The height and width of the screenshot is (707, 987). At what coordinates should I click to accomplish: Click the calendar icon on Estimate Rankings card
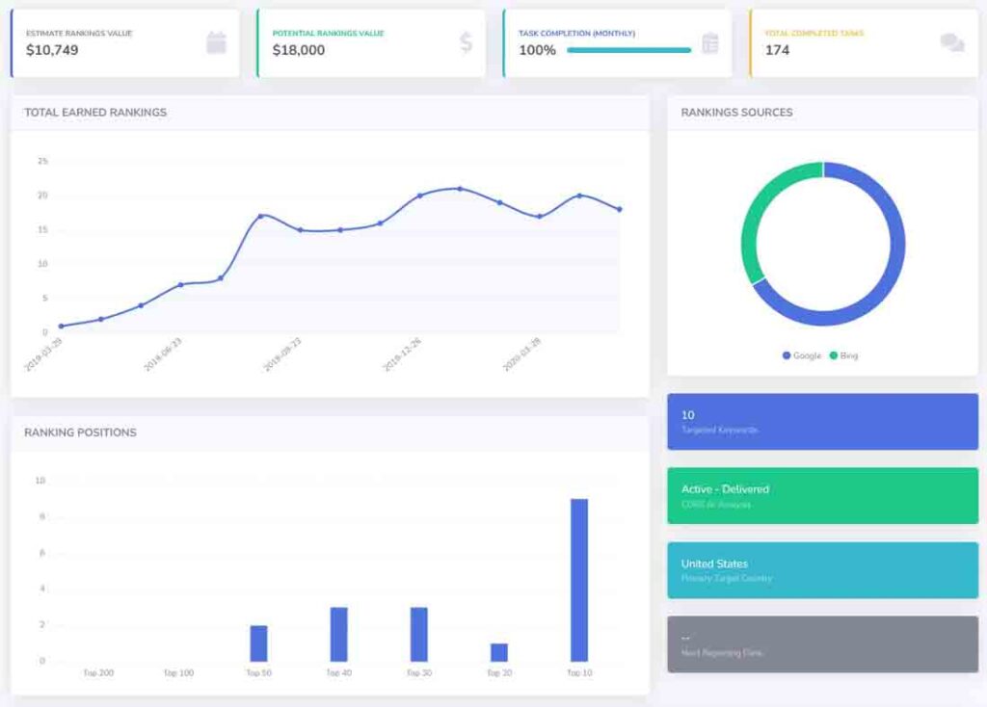click(x=216, y=42)
